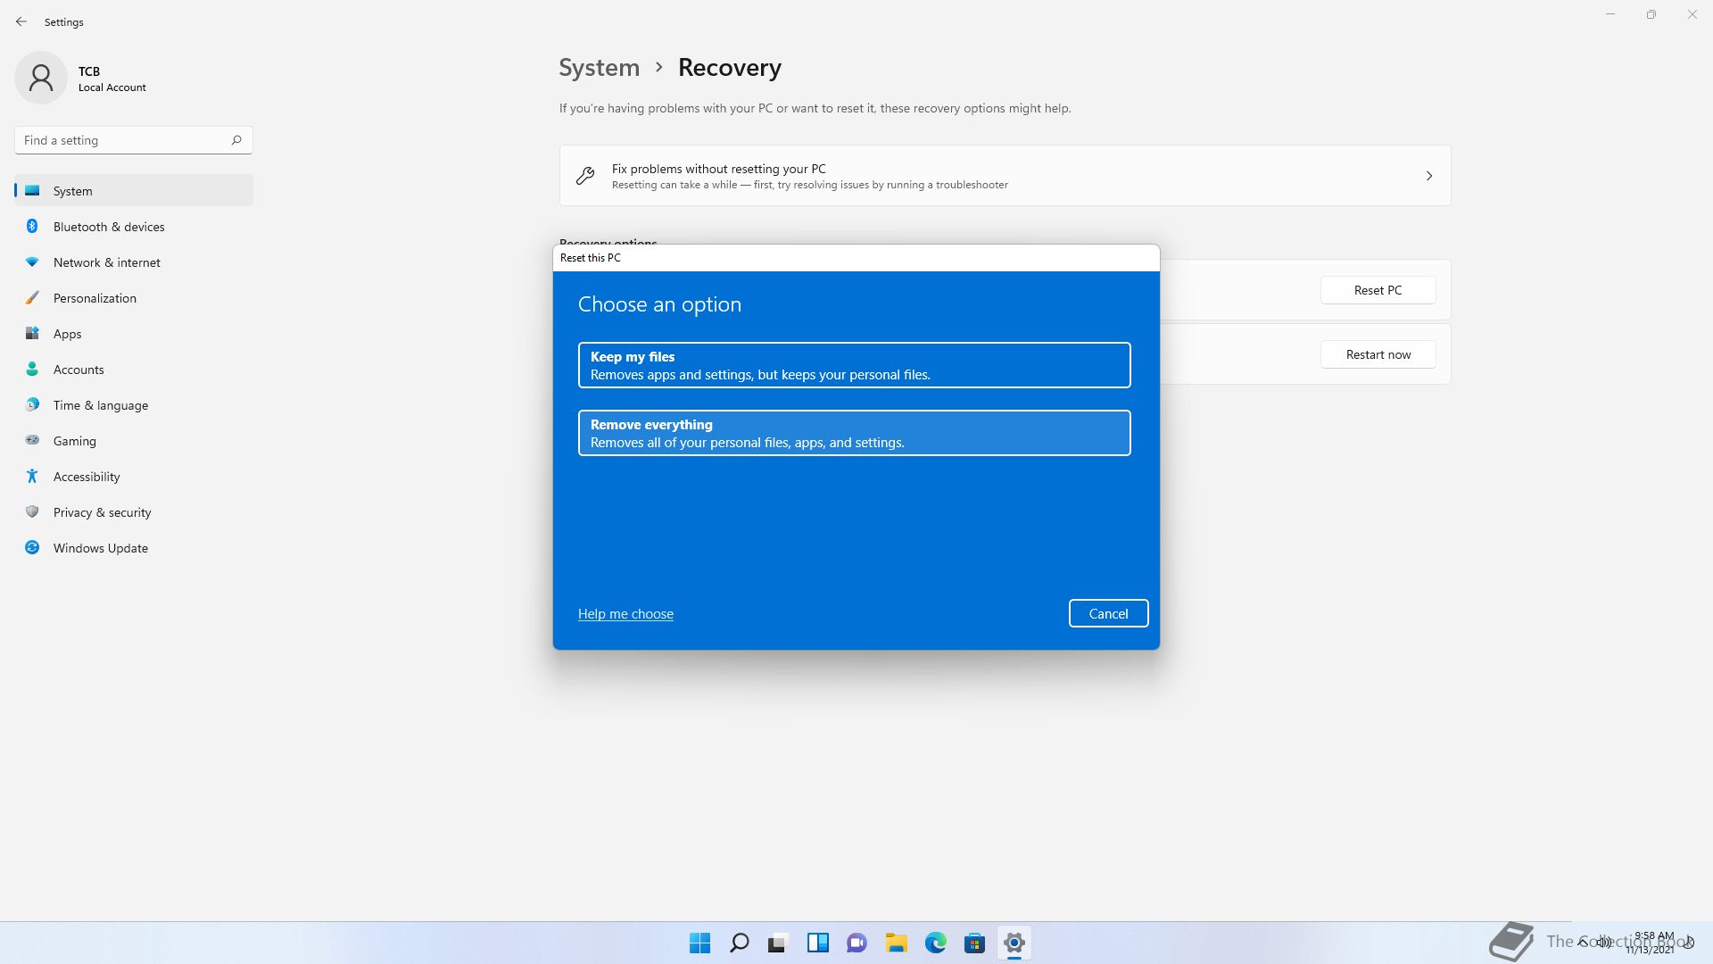This screenshot has height=964, width=1713.
Task: Click the back arrow in Settings
Action: 21,21
